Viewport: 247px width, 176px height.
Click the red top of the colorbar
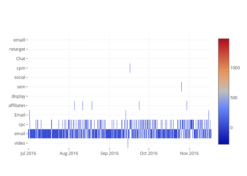[x=223, y=40]
